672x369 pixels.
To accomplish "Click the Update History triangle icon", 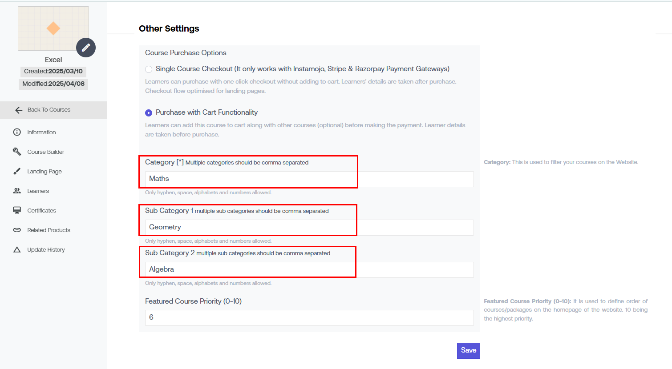I will coord(17,249).
